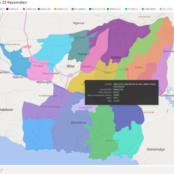174x174 pixels.
Task: Select the KESAMB... legend entry
Action: [x=80, y=9]
